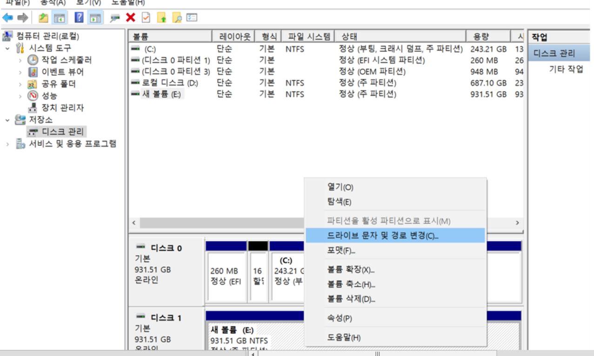Select 장치 관리자 in the tree

point(63,108)
